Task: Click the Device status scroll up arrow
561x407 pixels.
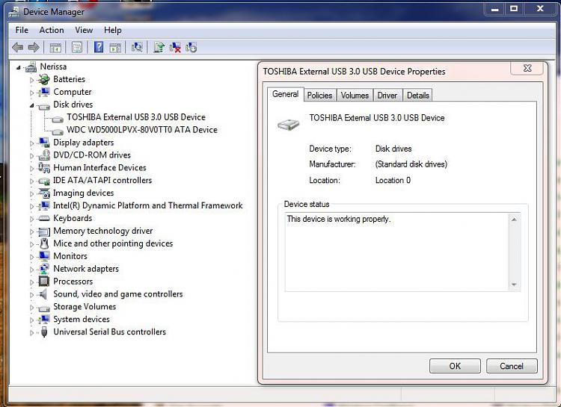Action: 514,220
